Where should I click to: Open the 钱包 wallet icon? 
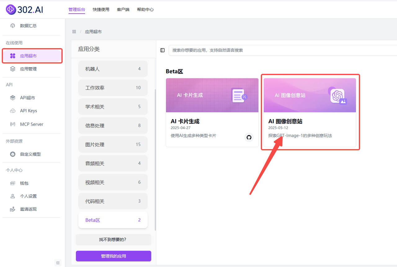pyautogui.click(x=13, y=183)
